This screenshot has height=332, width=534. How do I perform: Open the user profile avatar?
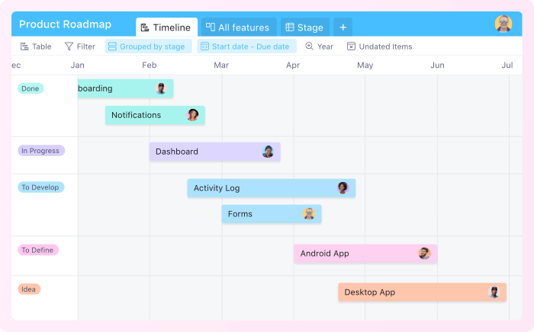503,24
